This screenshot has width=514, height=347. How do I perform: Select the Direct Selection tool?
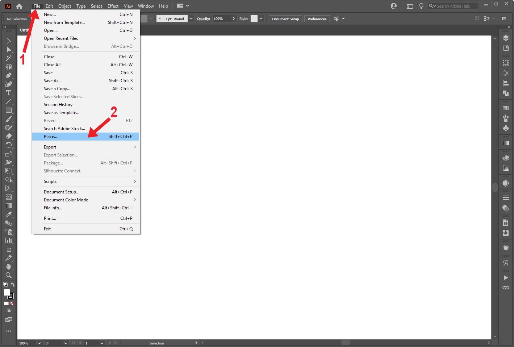9,50
